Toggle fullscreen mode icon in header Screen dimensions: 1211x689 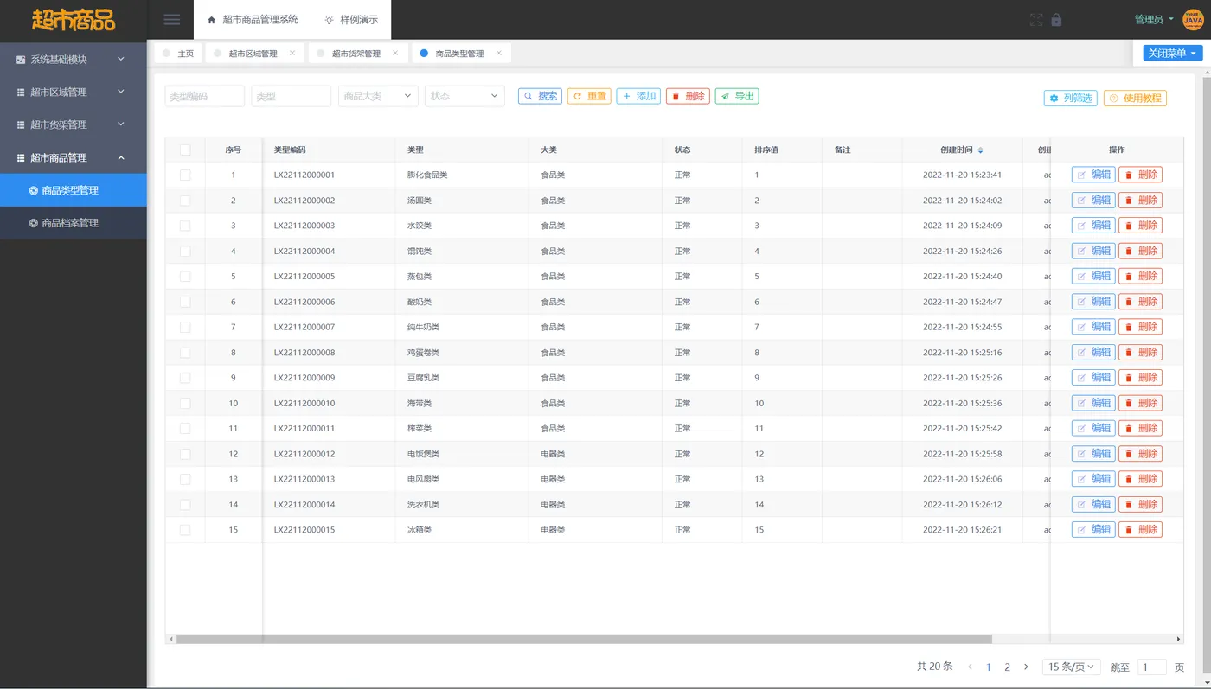click(1038, 19)
